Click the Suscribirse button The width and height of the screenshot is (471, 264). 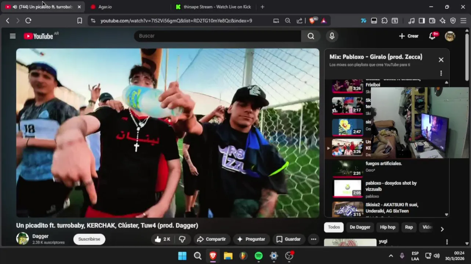click(x=89, y=239)
